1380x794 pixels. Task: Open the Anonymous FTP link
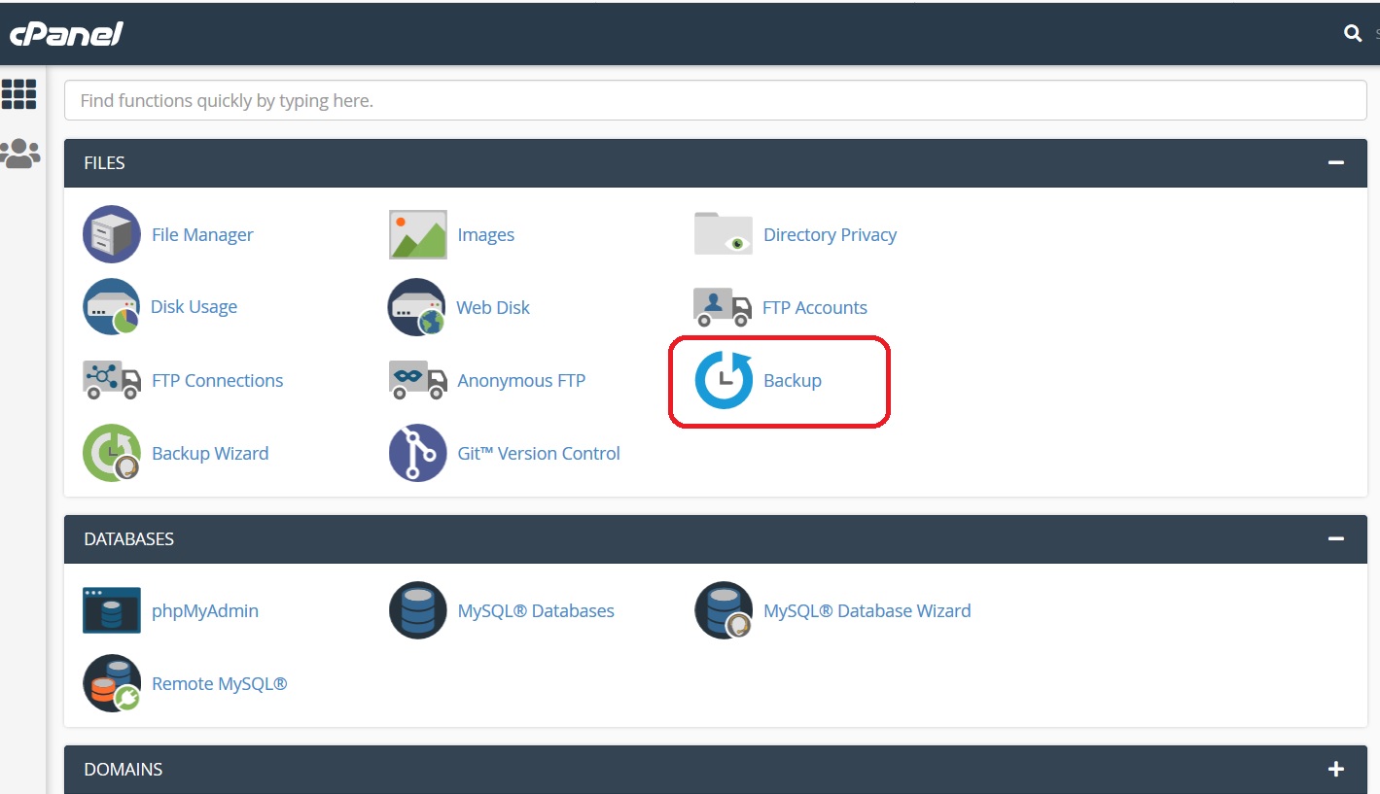point(521,381)
